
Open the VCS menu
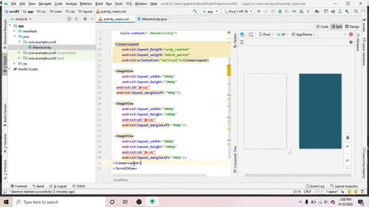(x=129, y=4)
